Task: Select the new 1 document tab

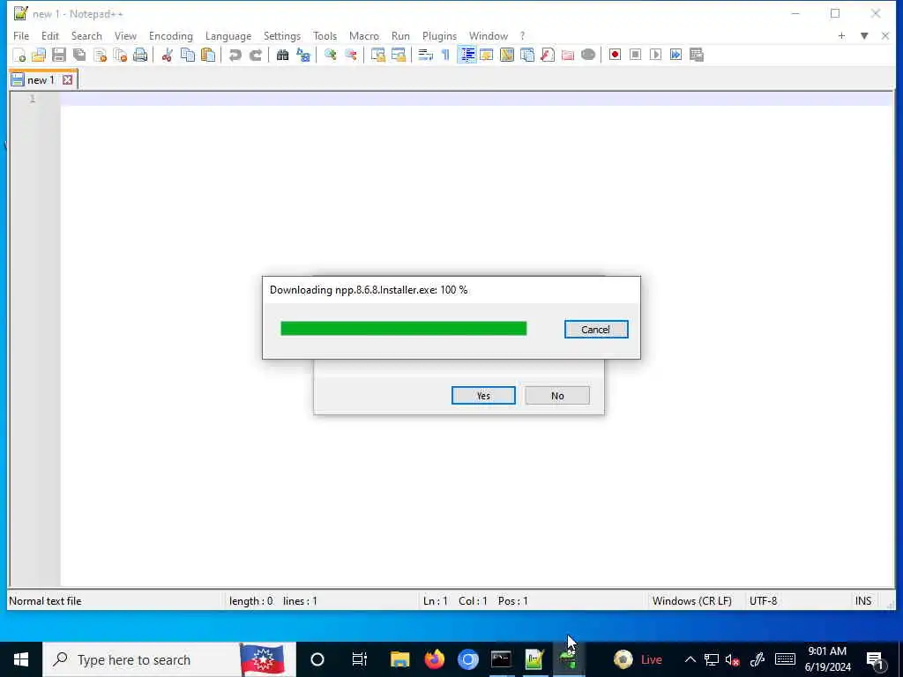Action: click(41, 80)
